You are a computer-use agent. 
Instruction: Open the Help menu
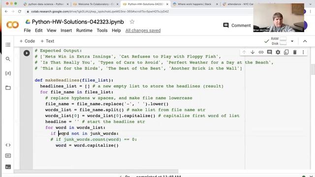click(116, 30)
